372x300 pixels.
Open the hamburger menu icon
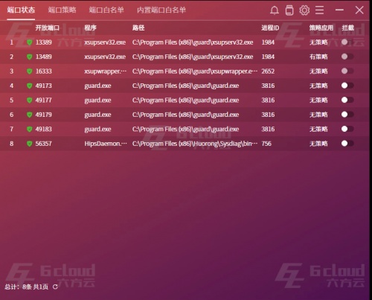click(x=319, y=10)
